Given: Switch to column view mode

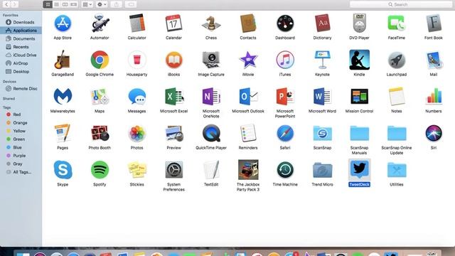Looking at the screenshot, I should click(65, 4).
